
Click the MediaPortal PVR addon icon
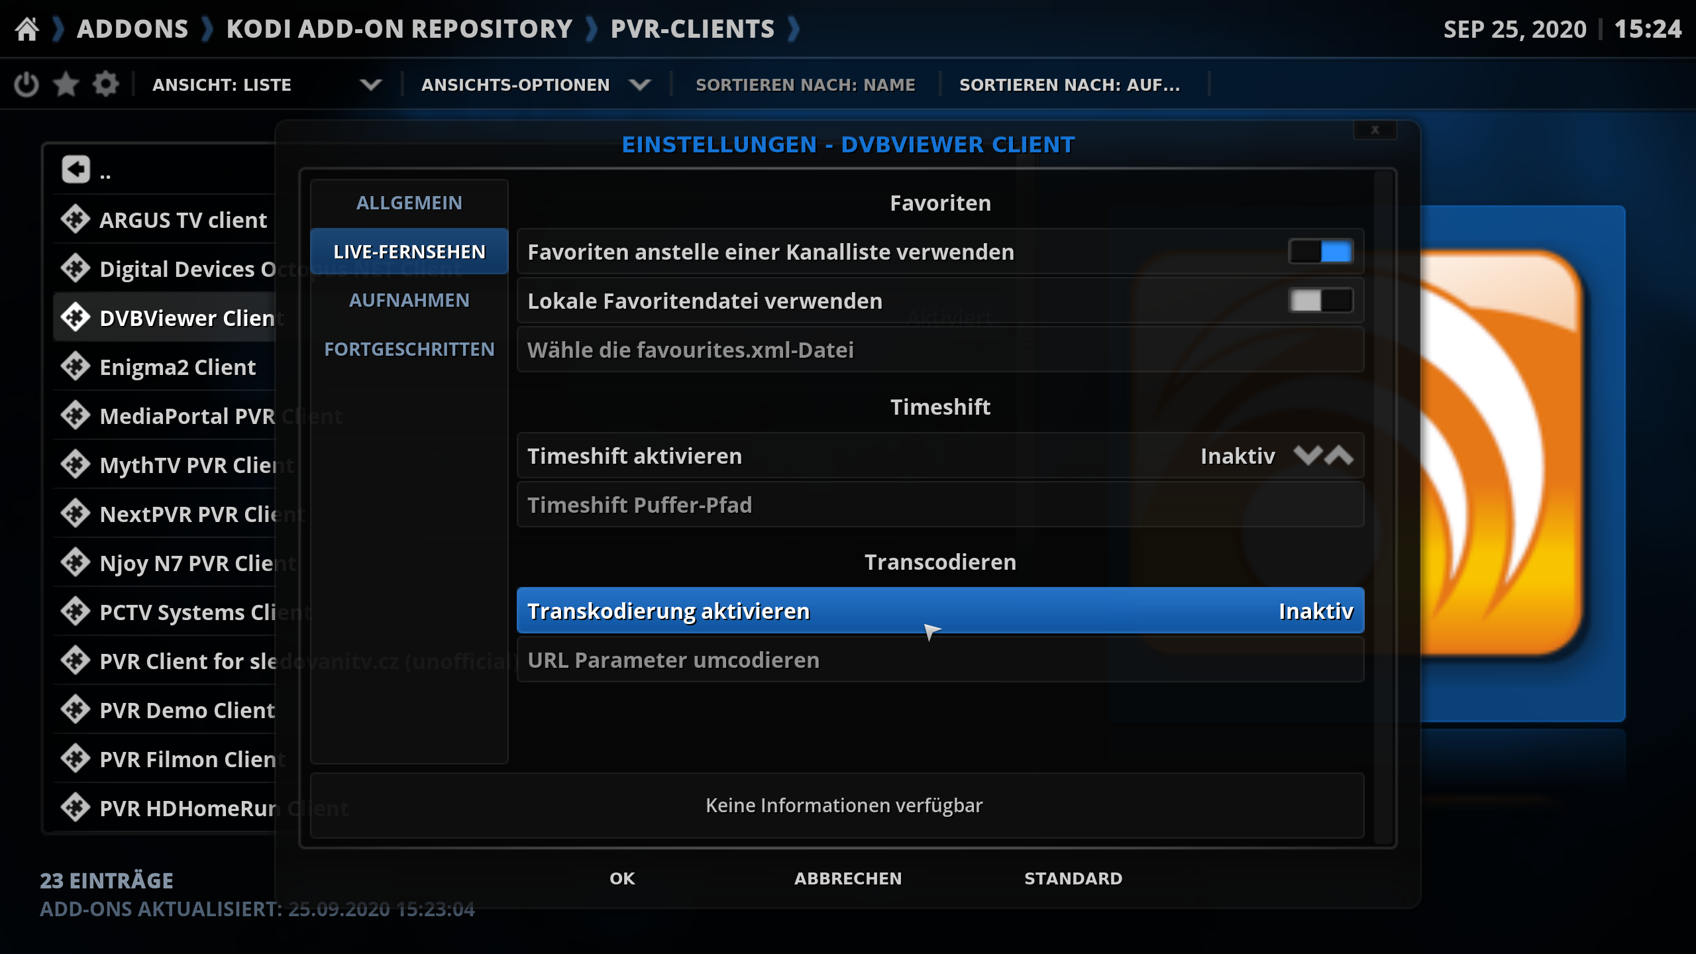[x=76, y=415]
